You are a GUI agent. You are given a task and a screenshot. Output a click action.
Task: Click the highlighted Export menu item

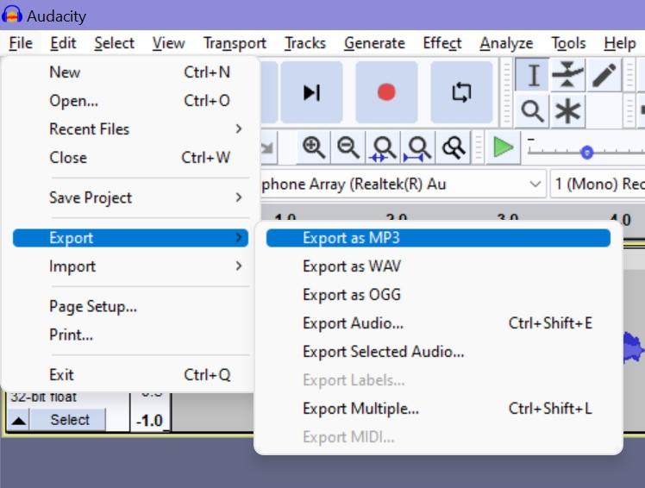click(x=130, y=238)
